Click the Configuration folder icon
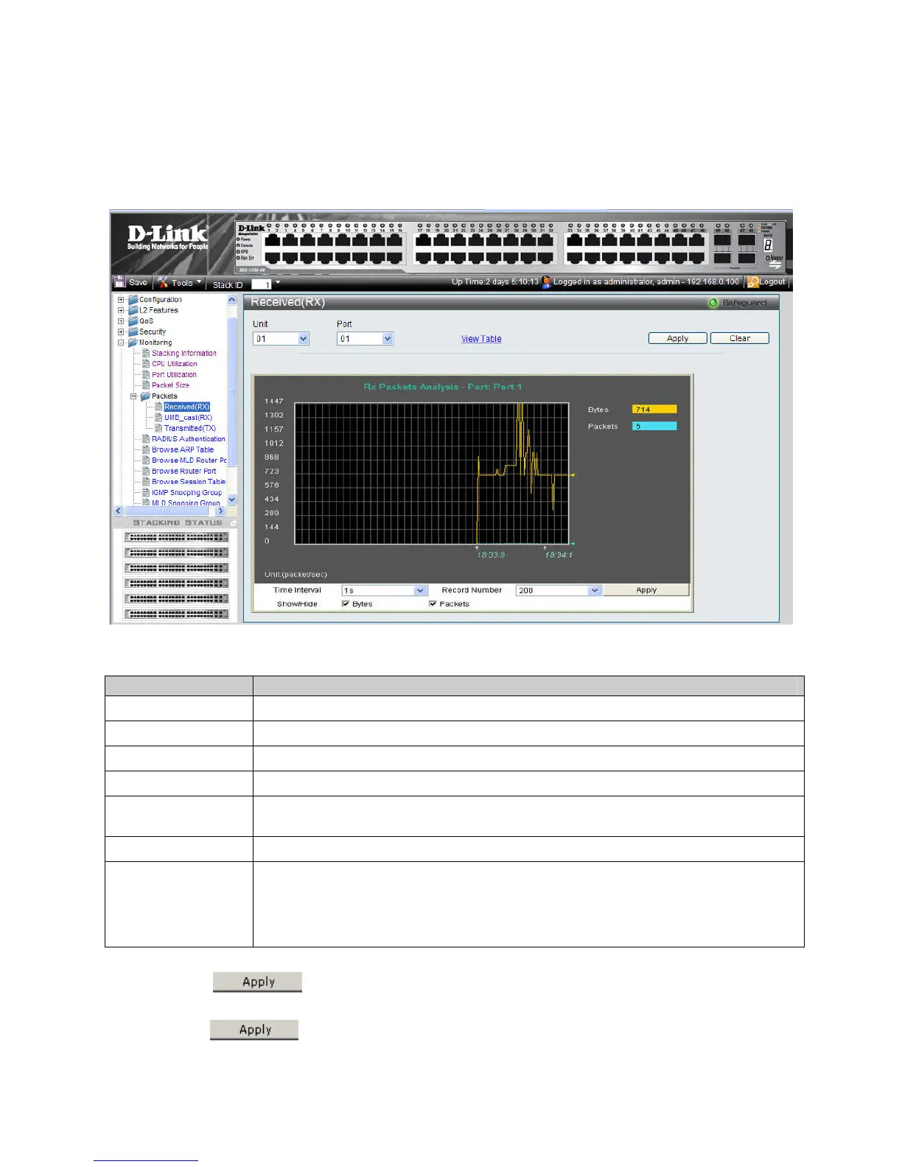902x1167 pixels. point(133,300)
